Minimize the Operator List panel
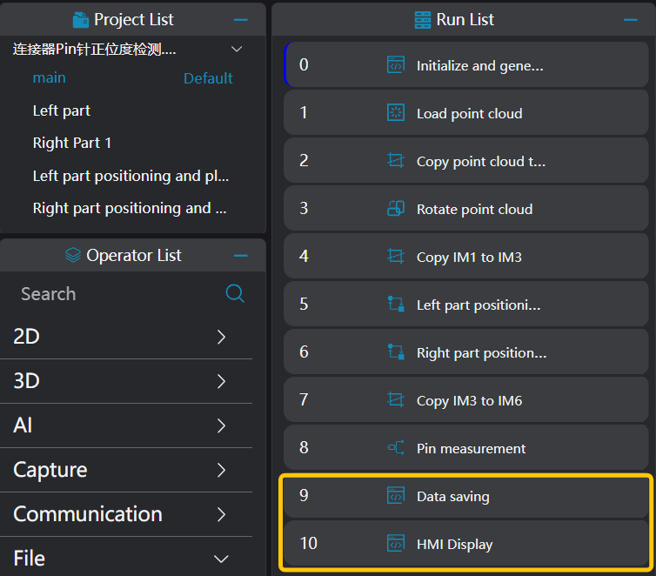The width and height of the screenshot is (656, 576). (241, 256)
